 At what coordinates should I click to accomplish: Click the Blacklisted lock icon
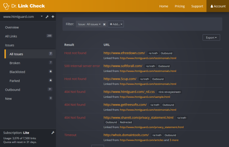[51, 71]
